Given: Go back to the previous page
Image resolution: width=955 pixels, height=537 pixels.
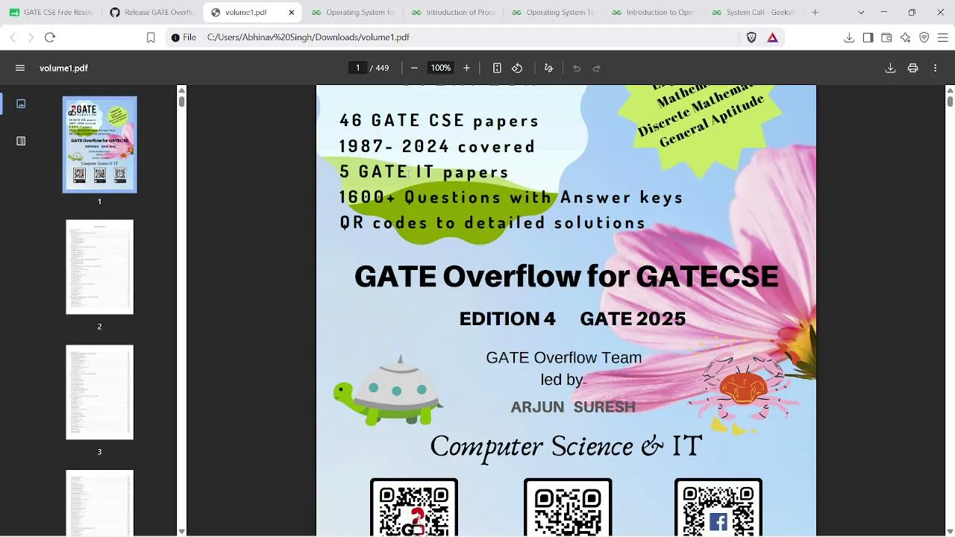Looking at the screenshot, I should tap(13, 37).
